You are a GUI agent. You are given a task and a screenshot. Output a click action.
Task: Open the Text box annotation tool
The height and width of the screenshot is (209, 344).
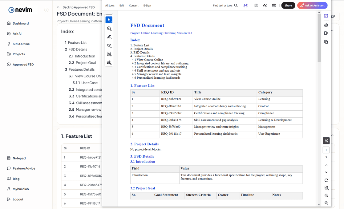tap(109, 54)
